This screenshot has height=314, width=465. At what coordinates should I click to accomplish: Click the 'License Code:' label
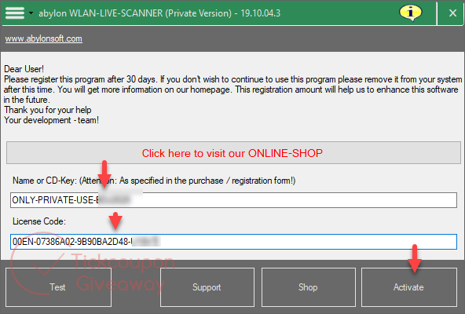click(x=39, y=221)
